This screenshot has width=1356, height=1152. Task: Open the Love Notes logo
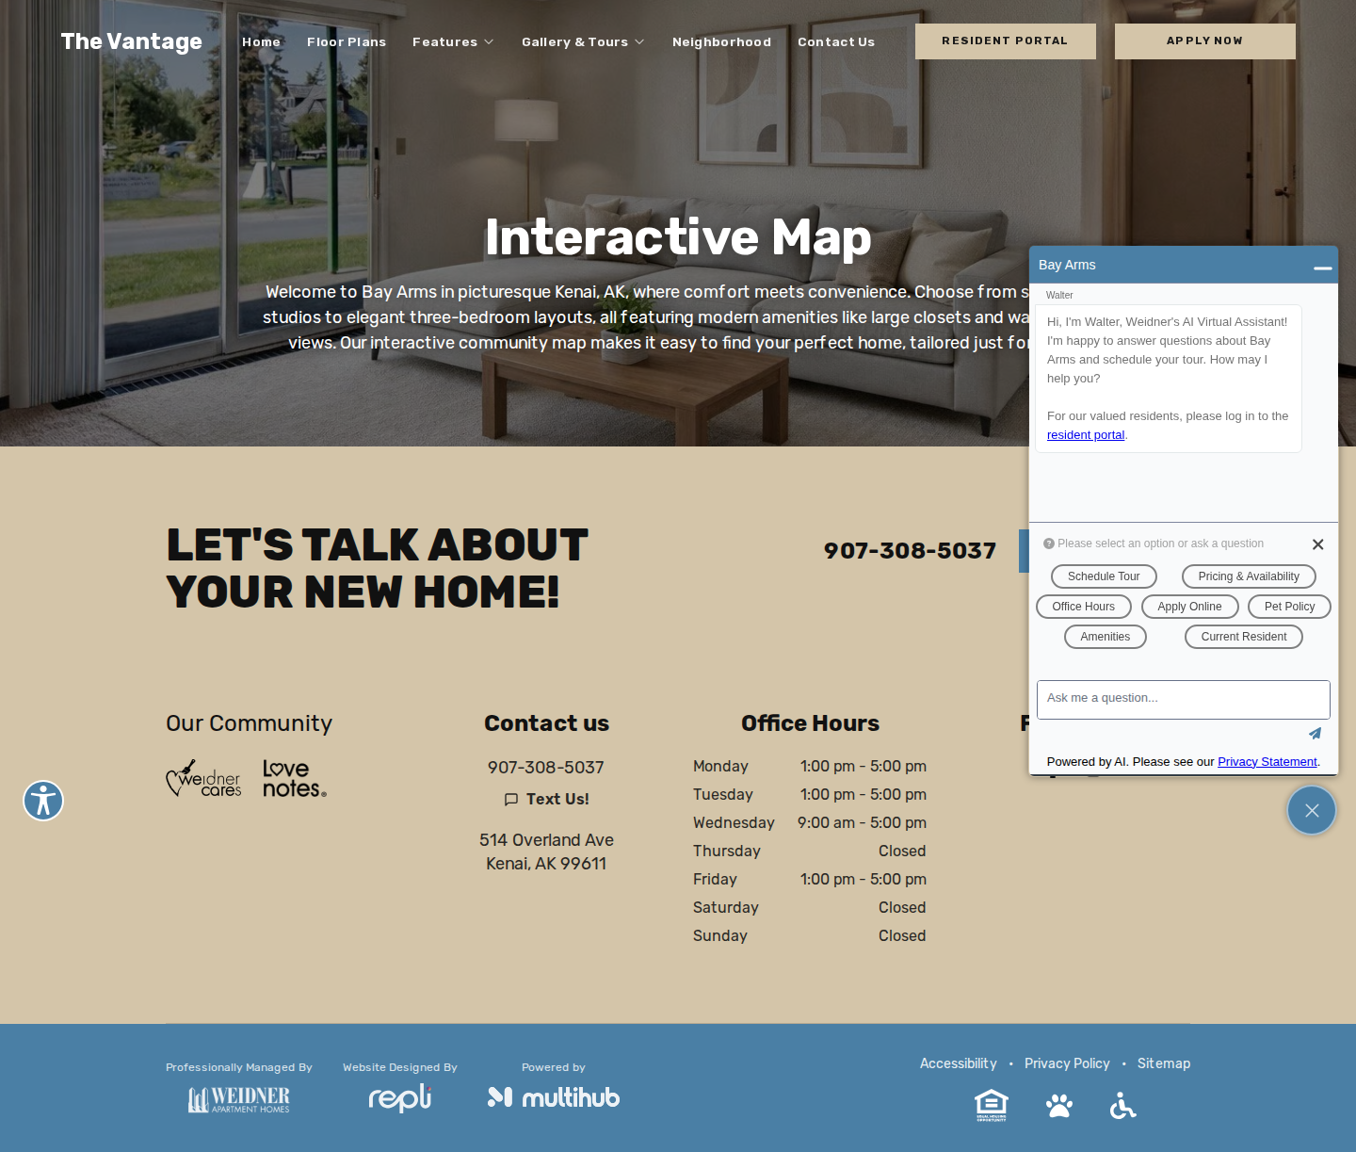coord(295,779)
